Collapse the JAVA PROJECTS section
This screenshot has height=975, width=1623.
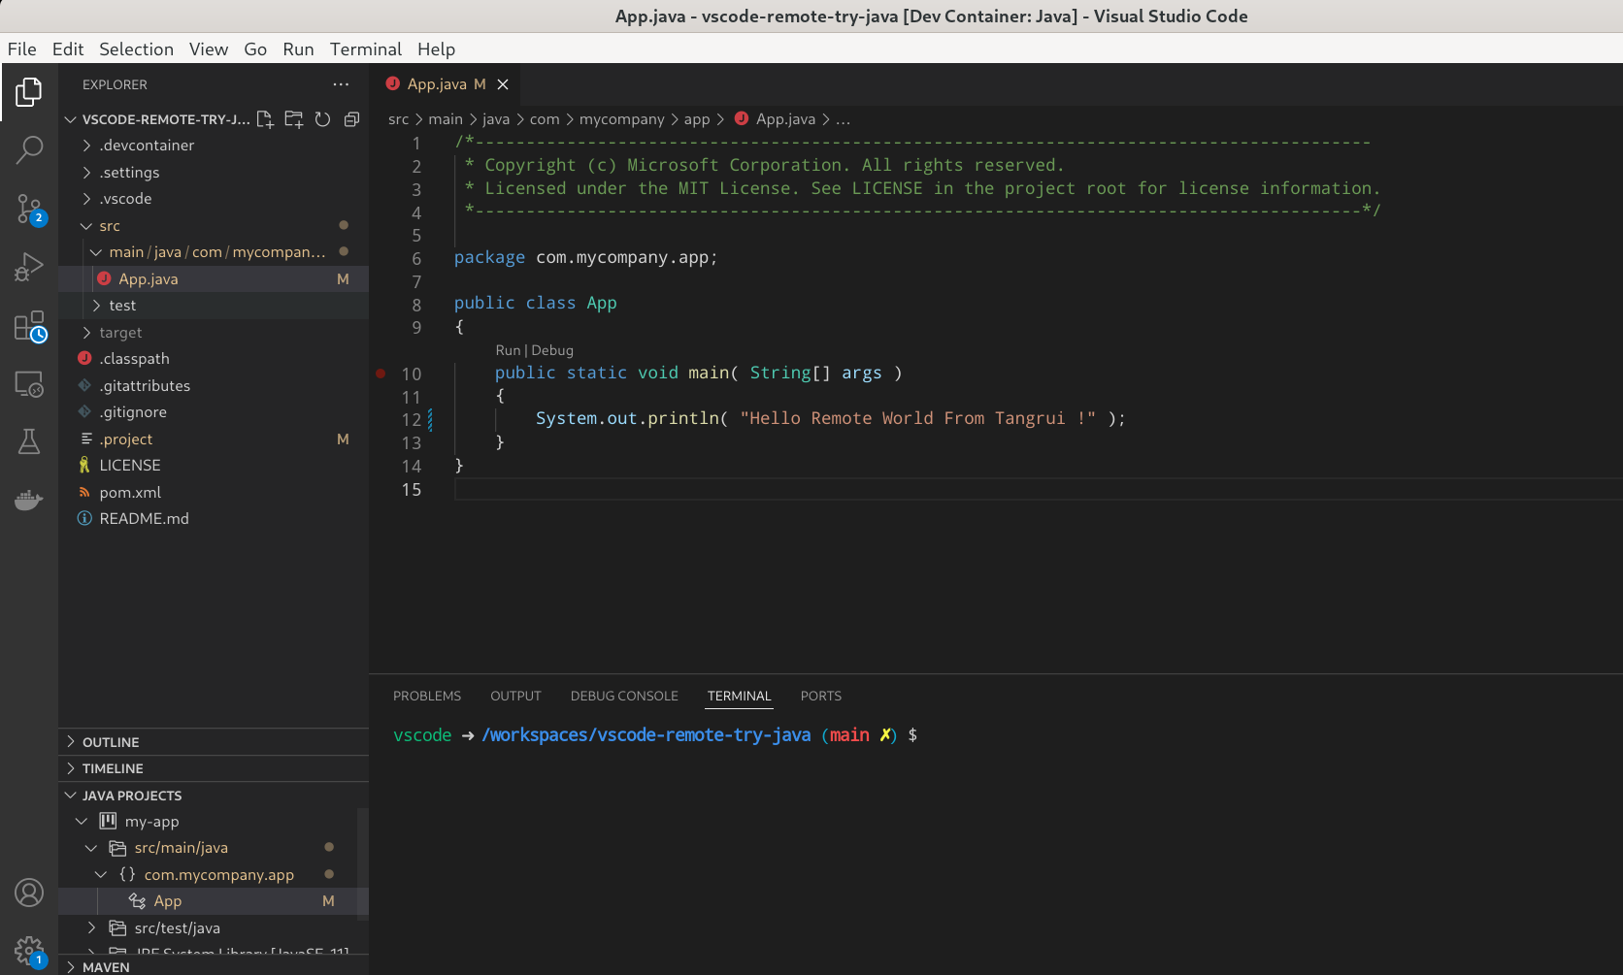[x=214, y=796]
